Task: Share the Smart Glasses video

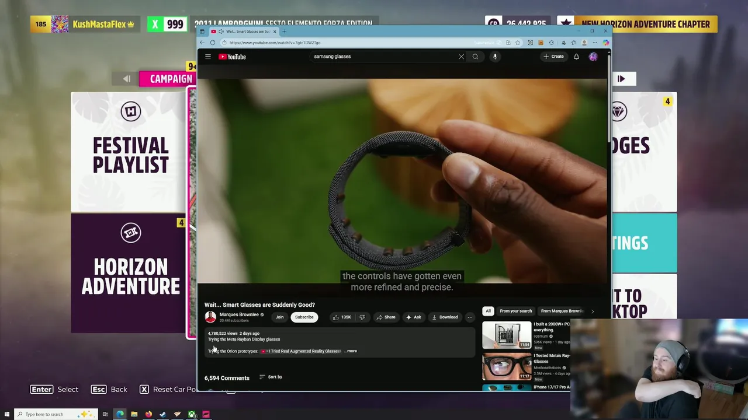Action: [386, 317]
